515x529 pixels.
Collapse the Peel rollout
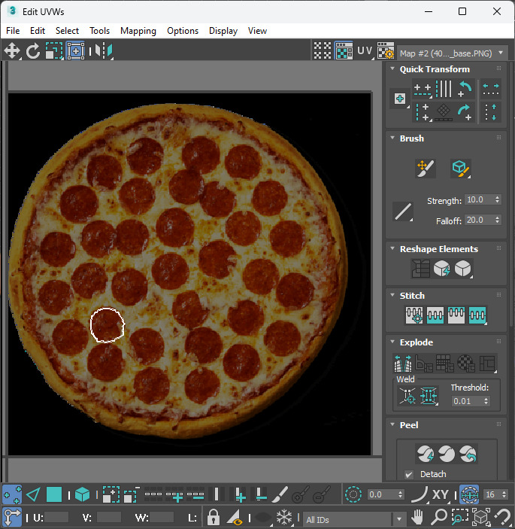point(392,424)
